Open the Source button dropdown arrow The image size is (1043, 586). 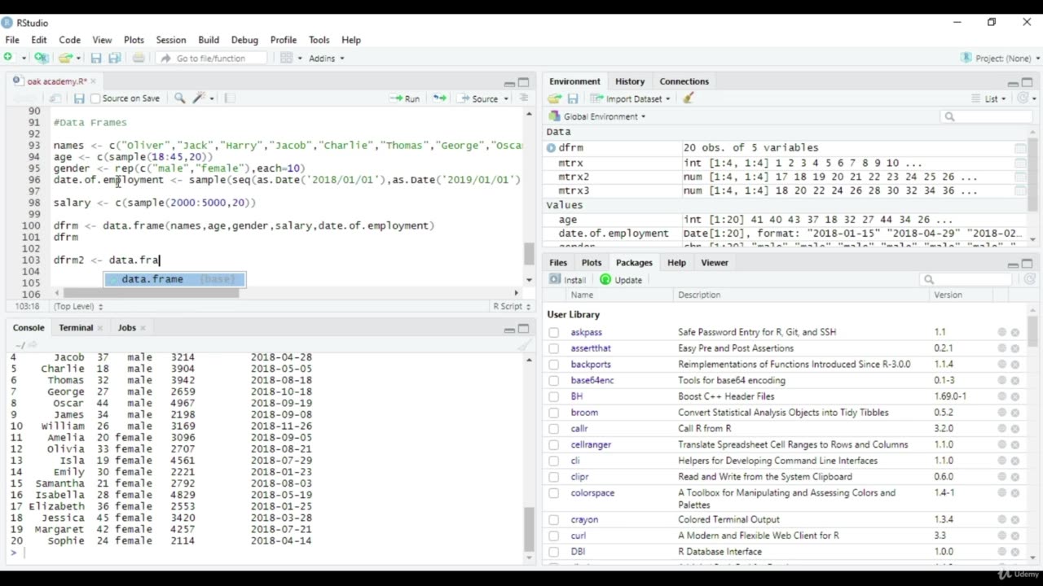tap(506, 98)
